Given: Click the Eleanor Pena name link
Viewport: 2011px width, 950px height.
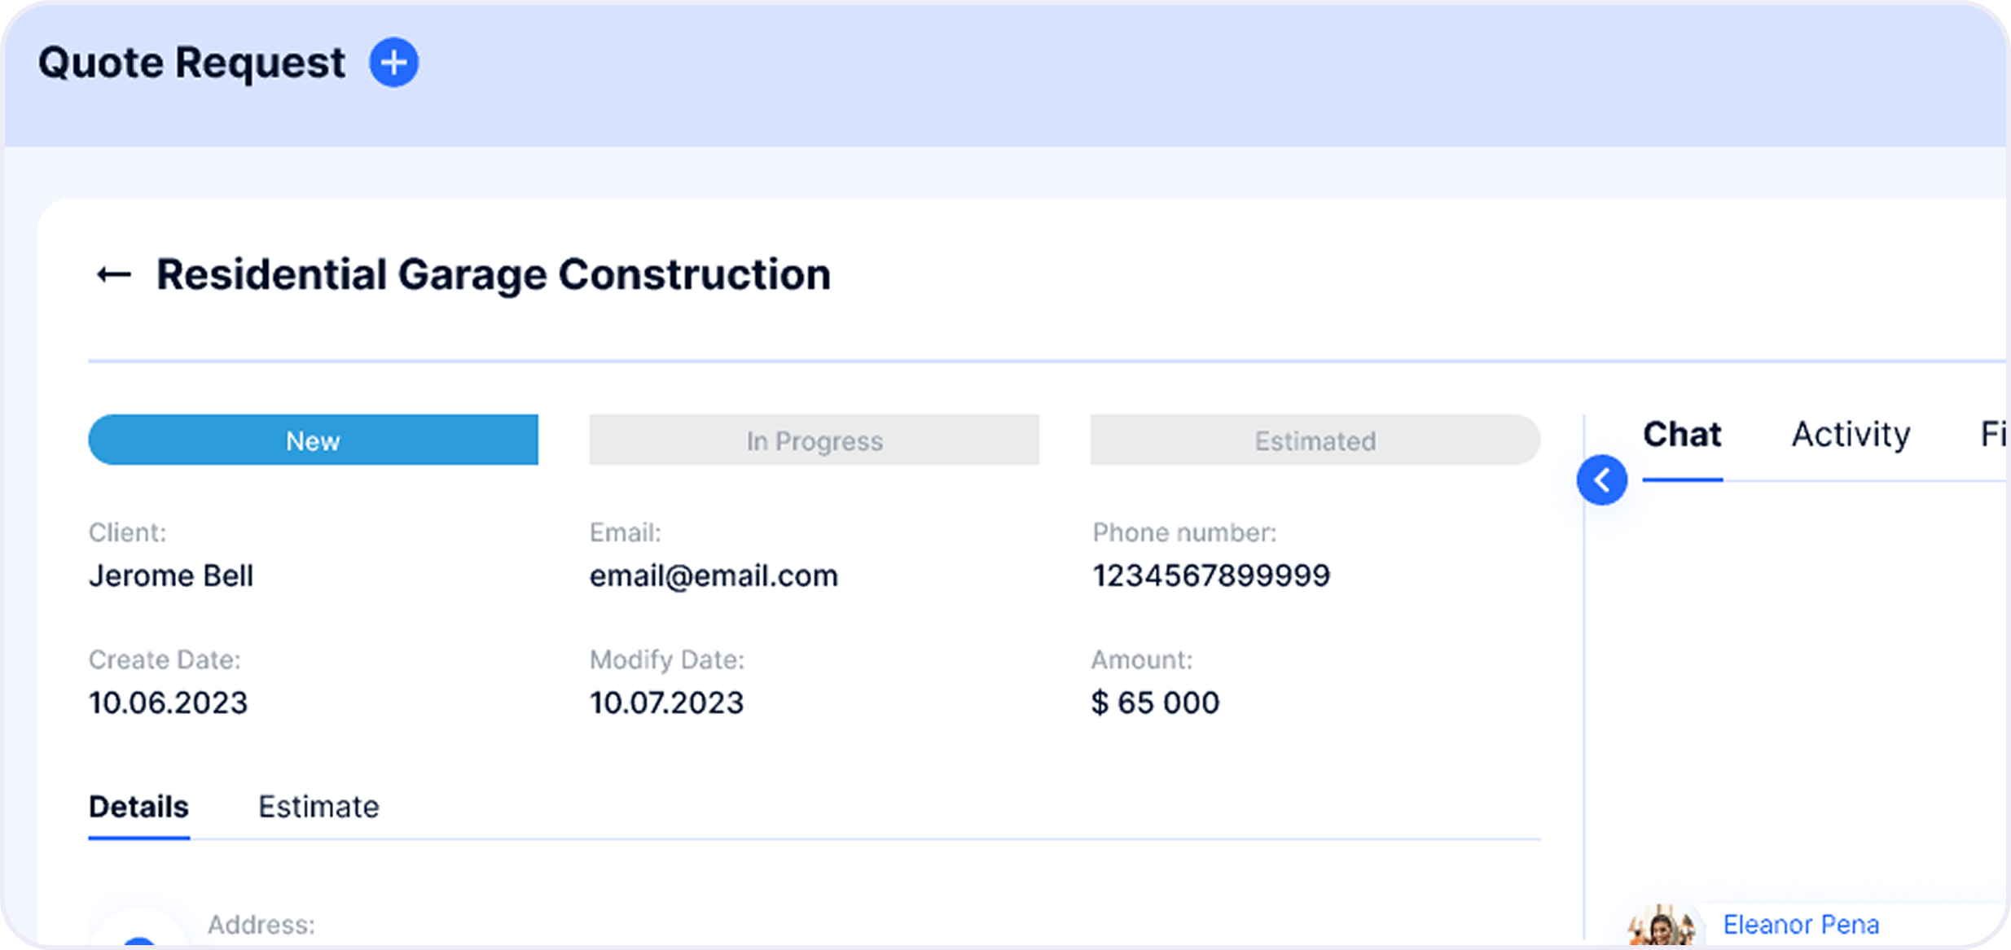Looking at the screenshot, I should click(1801, 926).
